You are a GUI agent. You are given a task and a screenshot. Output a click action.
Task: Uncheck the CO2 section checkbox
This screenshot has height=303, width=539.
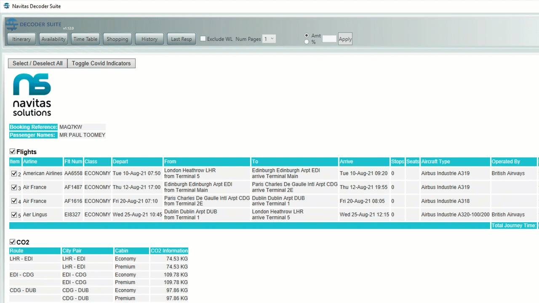pos(12,242)
